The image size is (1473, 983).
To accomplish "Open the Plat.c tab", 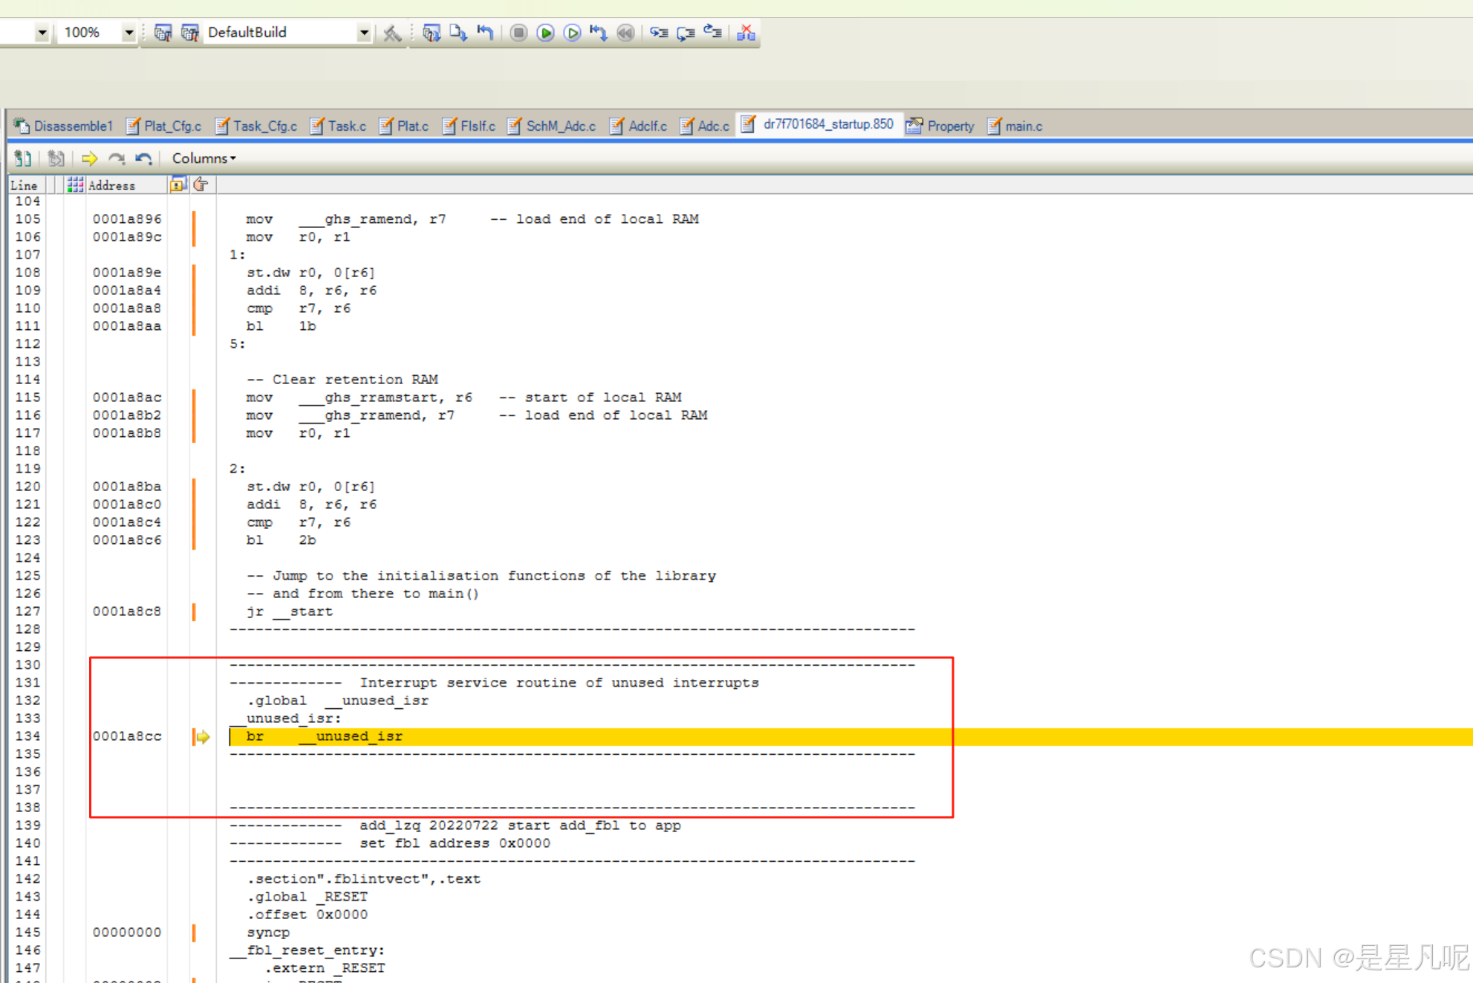I will click(x=404, y=126).
